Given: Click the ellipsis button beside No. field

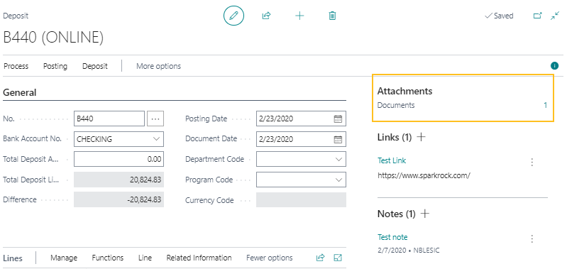Looking at the screenshot, I should pos(155,119).
